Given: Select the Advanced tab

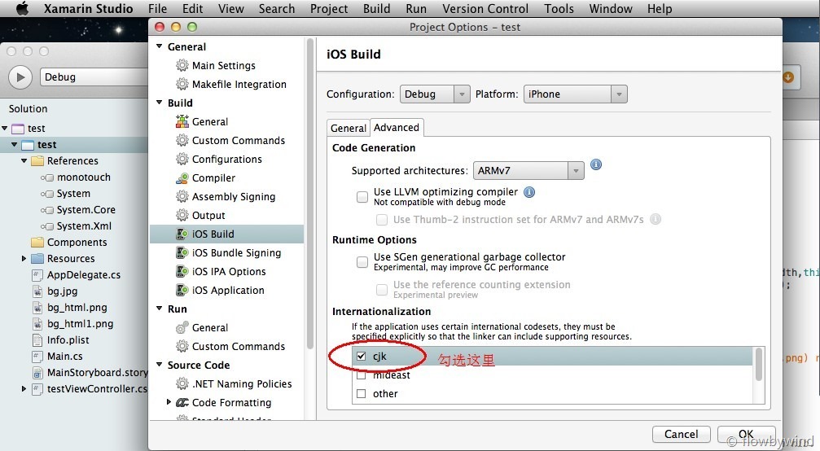Looking at the screenshot, I should click(x=397, y=128).
